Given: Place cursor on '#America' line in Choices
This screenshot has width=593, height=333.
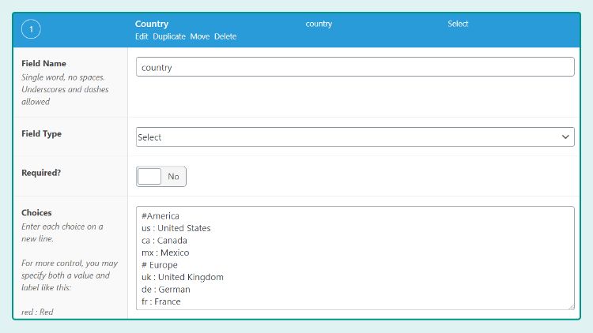Looking at the screenshot, I should pos(161,216).
